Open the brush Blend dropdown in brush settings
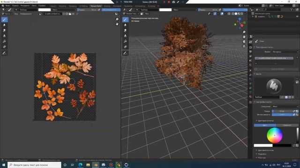This screenshot has height=168, width=300. [285, 106]
